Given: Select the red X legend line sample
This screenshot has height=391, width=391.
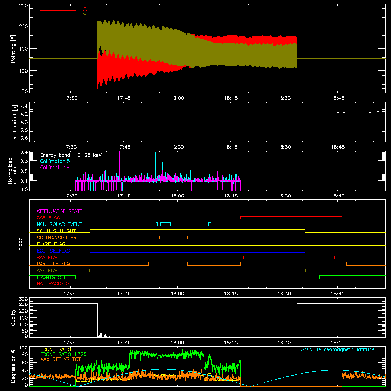Looking at the screenshot, I should point(58,10).
